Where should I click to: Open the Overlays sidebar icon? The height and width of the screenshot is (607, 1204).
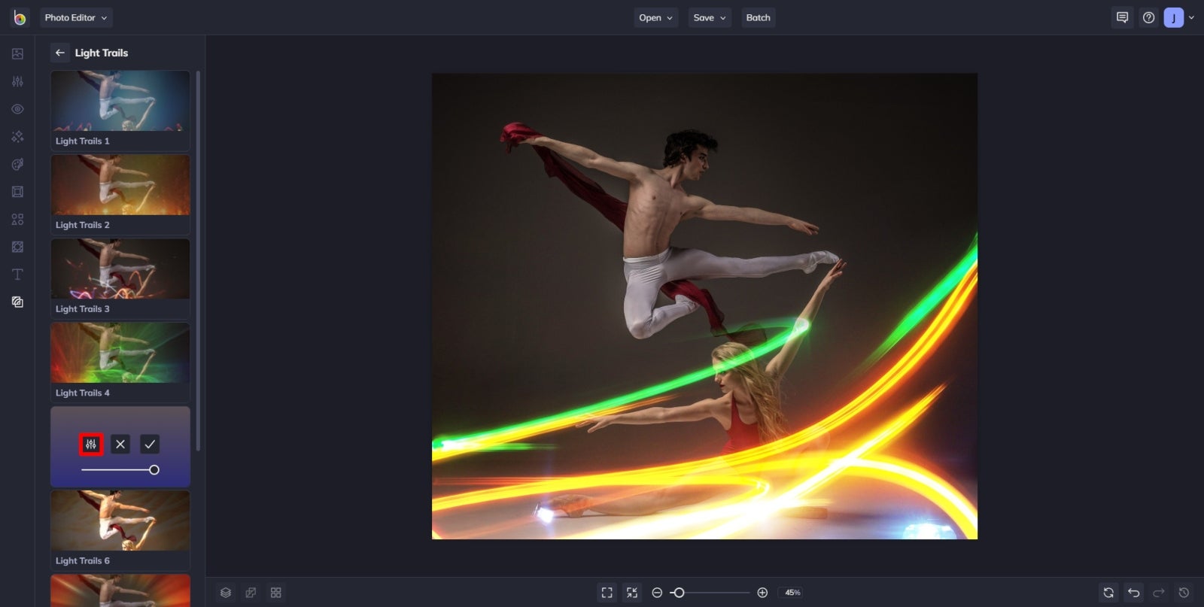click(x=17, y=247)
